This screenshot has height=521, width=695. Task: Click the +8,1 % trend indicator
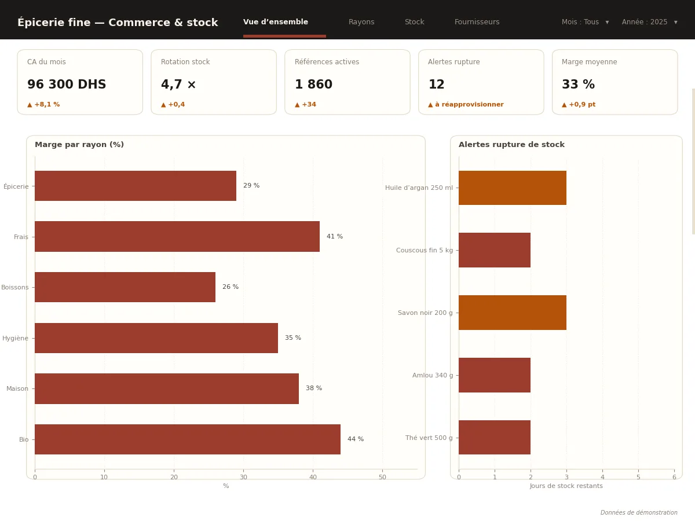tap(43, 105)
